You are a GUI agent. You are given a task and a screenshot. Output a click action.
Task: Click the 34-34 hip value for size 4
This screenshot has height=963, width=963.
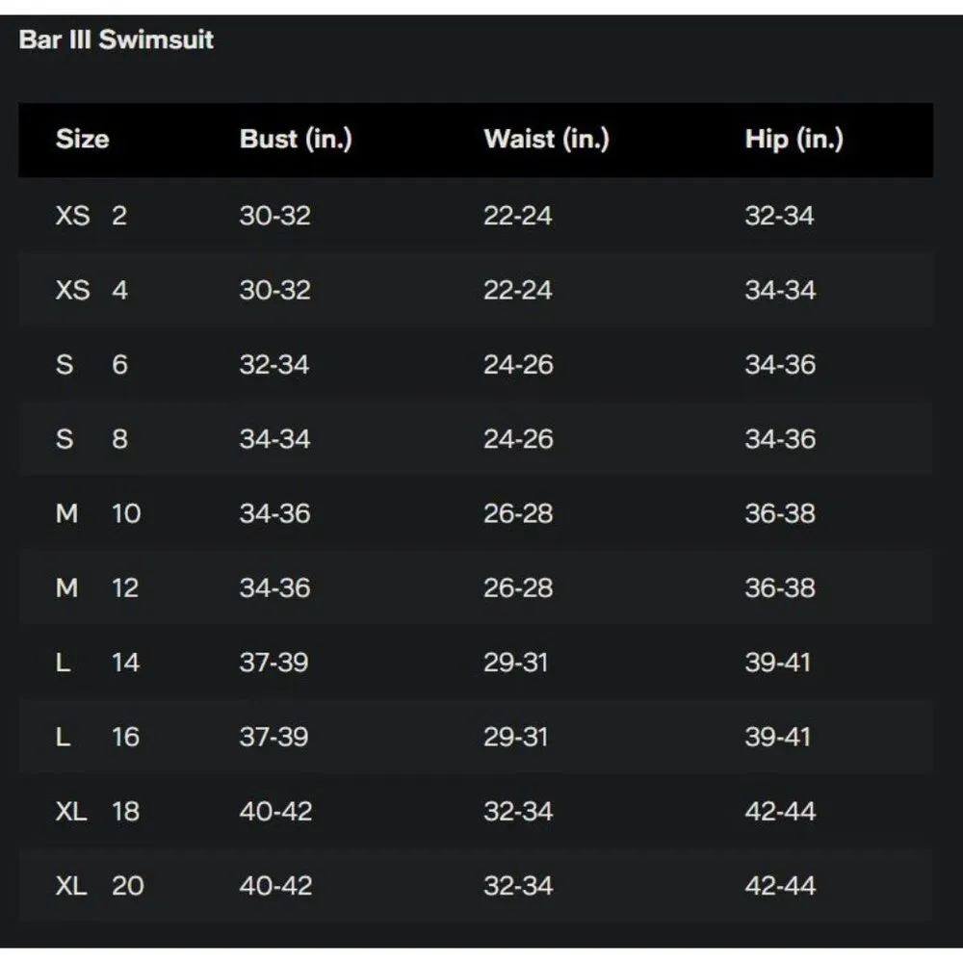[779, 290]
